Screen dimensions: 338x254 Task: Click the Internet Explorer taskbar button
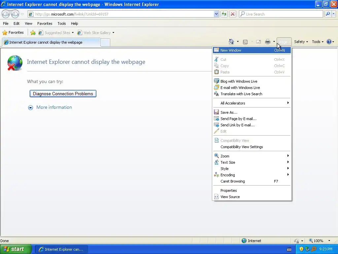(x=61, y=249)
